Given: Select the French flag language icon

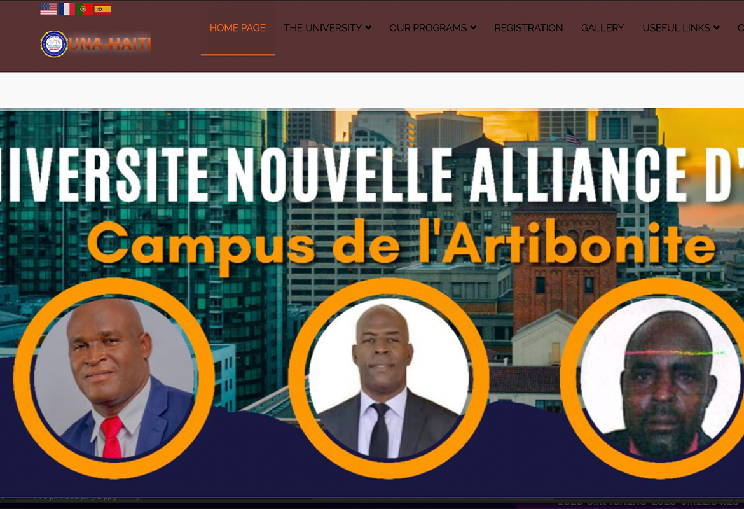Looking at the screenshot, I should coord(67,9).
